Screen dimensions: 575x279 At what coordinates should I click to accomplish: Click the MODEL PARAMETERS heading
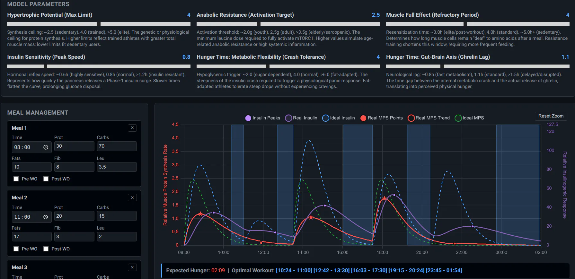[x=38, y=4]
